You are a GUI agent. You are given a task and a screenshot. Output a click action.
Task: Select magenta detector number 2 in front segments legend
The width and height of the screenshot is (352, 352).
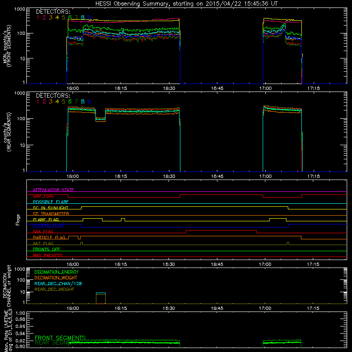44,18
